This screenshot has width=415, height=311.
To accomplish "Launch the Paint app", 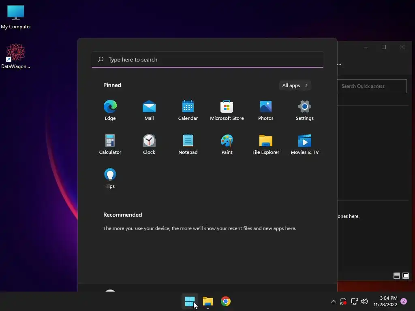I will (x=227, y=145).
